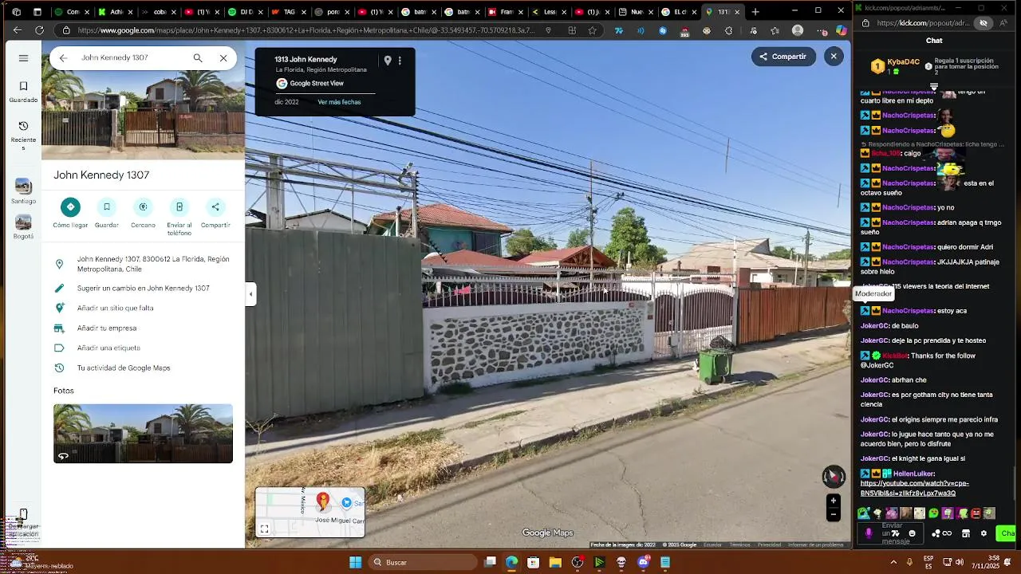Open the Kick chat shop icon
The image size is (1021, 574).
coord(966,533)
